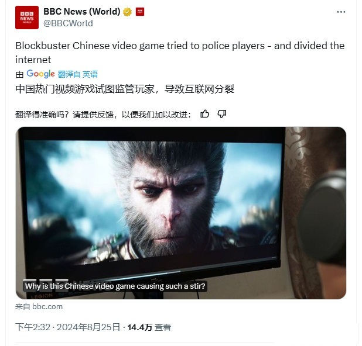
Task: Open the three-dot more options menu
Action: pyautogui.click(x=341, y=12)
